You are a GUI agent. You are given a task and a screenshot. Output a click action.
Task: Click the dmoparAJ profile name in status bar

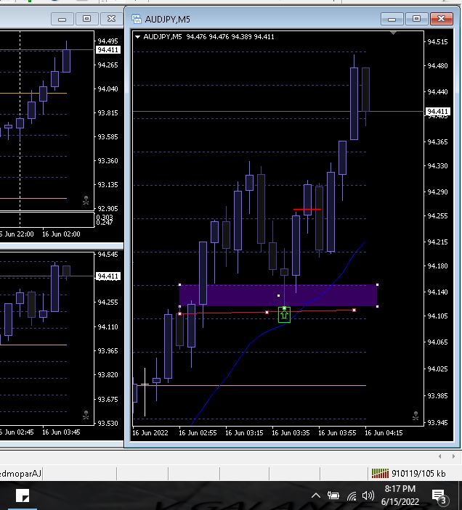(21, 473)
